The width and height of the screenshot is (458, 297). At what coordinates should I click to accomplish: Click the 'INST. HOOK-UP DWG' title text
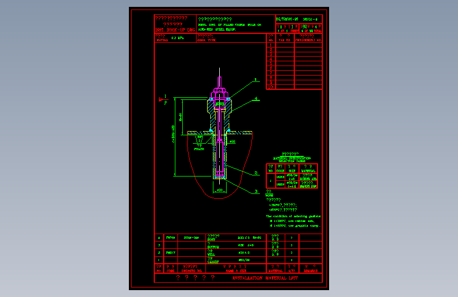pos(175,30)
